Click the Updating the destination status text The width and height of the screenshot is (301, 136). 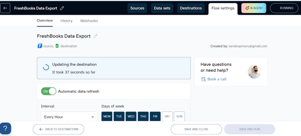pyautogui.click(x=74, y=64)
